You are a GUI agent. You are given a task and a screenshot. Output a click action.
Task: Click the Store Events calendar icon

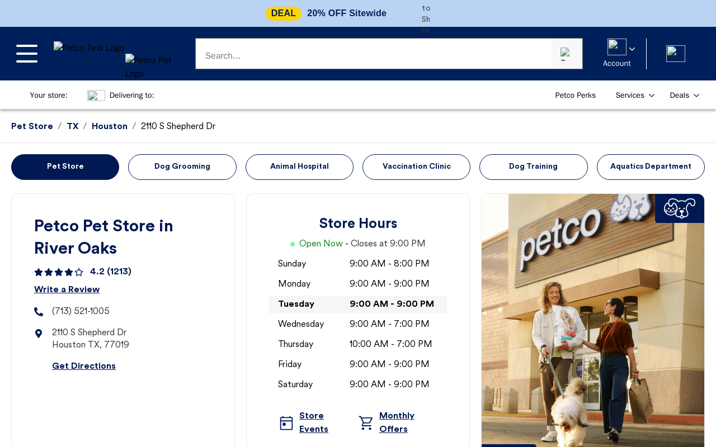(x=286, y=423)
